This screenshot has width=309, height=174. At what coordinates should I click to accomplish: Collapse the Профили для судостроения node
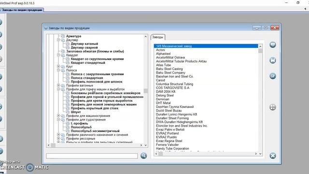coord(58,119)
